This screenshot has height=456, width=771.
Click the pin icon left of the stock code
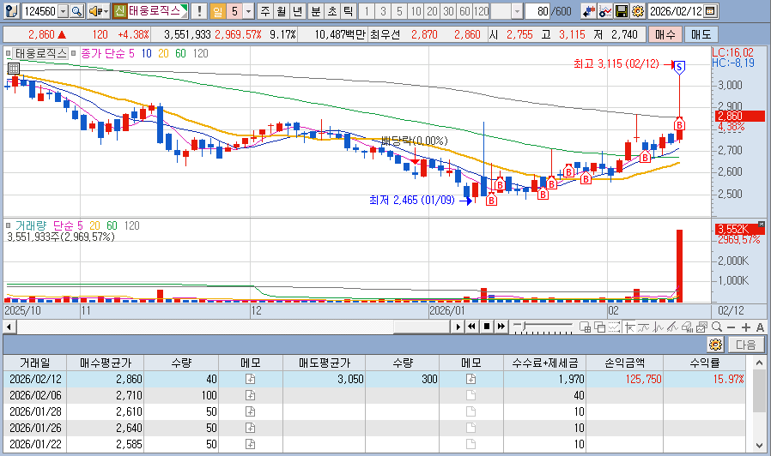(x=12, y=11)
